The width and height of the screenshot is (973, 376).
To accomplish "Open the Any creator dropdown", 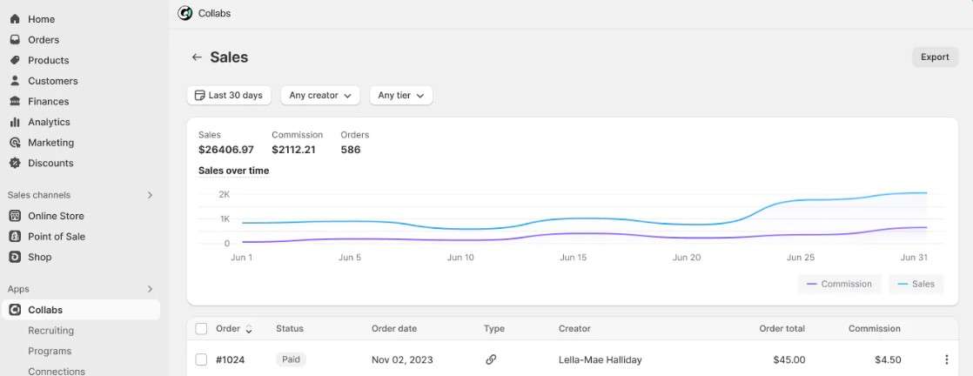I will (320, 96).
